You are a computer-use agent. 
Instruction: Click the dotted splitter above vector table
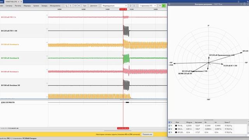(x=209, y=120)
